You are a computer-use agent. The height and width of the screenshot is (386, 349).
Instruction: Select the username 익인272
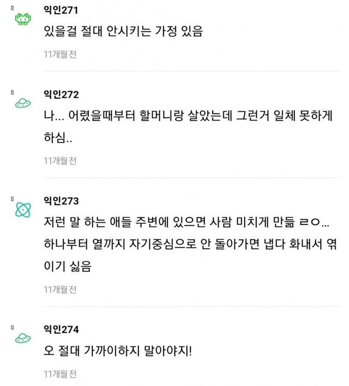click(61, 94)
